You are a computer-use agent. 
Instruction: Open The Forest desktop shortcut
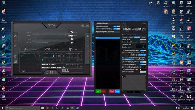point(189,20)
